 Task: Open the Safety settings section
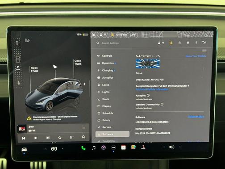104,120
